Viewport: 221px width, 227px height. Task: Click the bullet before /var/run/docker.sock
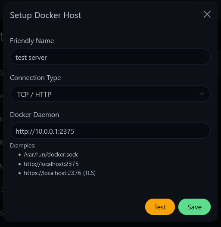click(x=19, y=155)
